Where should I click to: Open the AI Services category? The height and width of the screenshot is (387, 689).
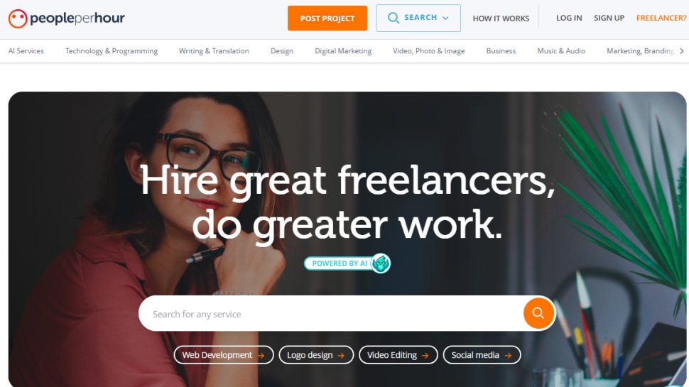point(26,51)
